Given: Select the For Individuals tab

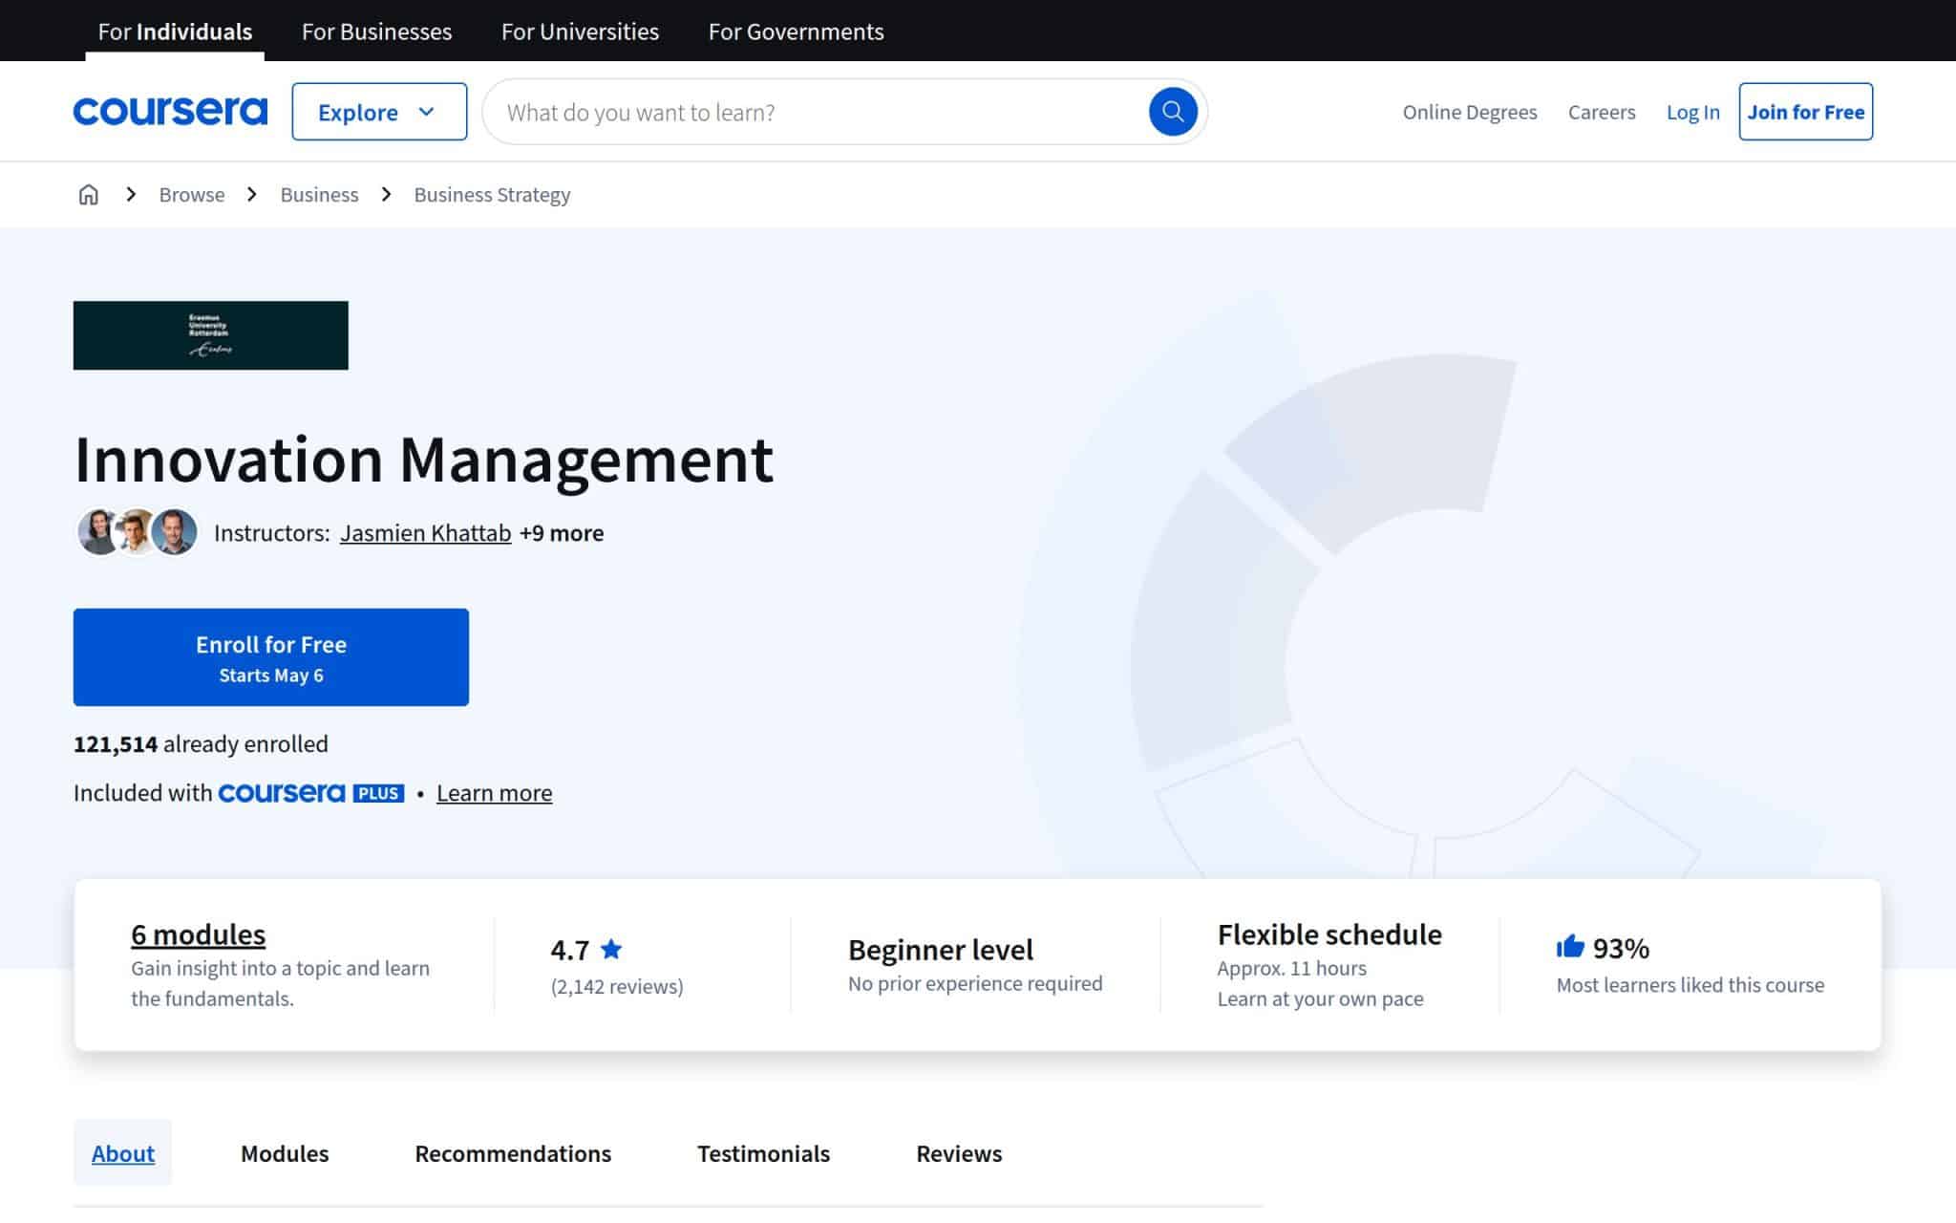Looking at the screenshot, I should coord(175,32).
